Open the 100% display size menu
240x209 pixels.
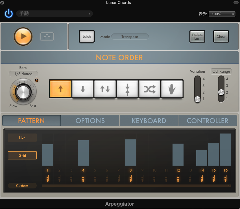click(x=222, y=14)
